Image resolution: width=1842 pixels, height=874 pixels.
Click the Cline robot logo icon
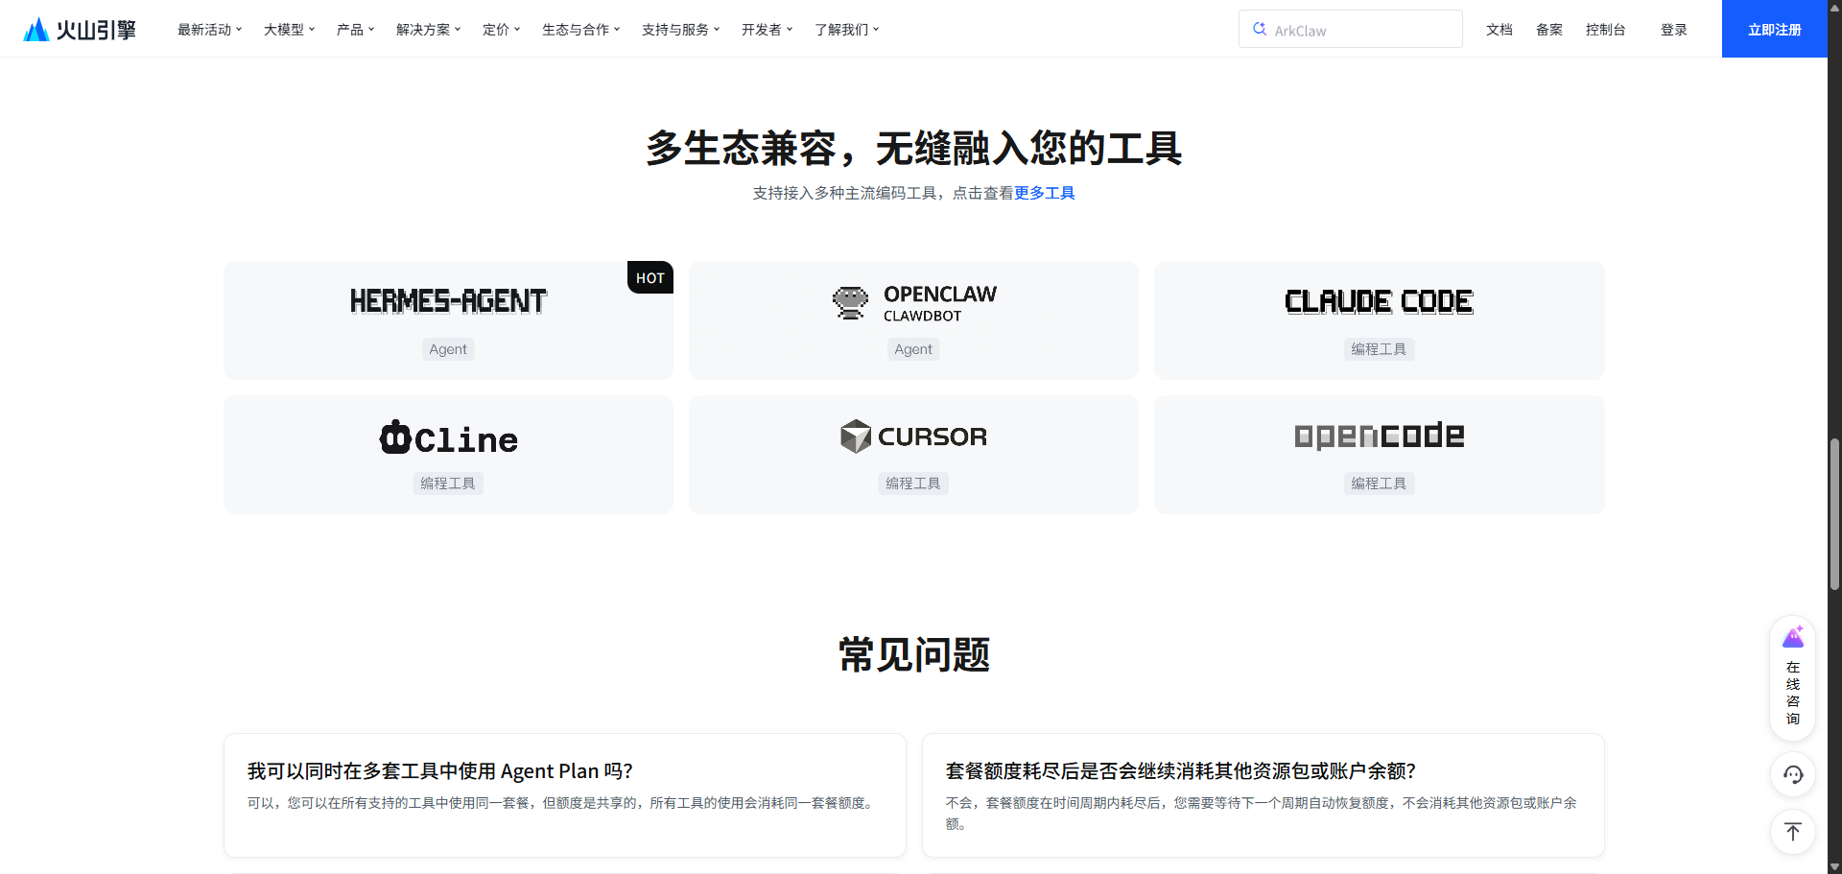(x=395, y=437)
